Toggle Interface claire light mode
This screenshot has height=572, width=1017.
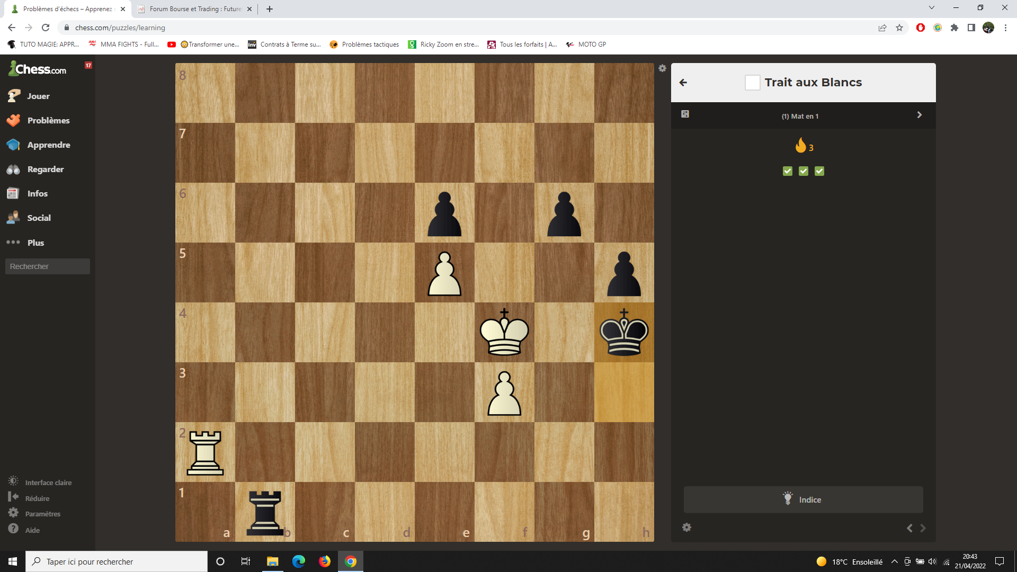48,482
